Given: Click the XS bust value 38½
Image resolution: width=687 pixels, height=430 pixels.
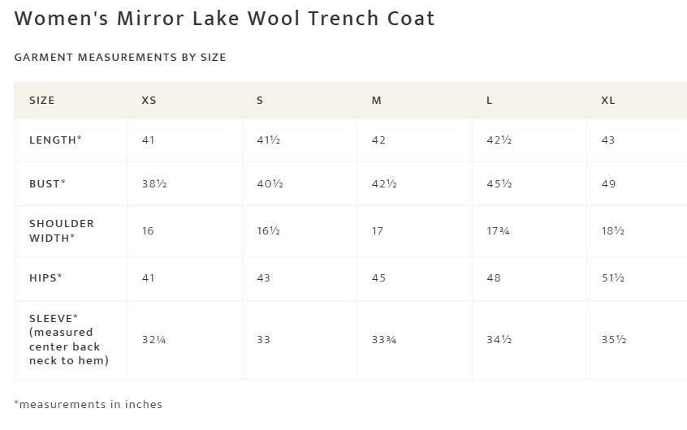Looking at the screenshot, I should (154, 184).
